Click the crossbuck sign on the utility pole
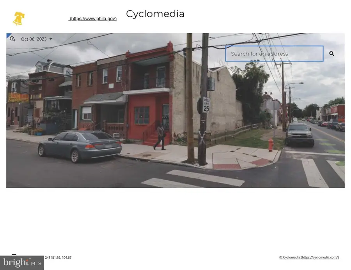351x270 pixels. click(x=201, y=139)
